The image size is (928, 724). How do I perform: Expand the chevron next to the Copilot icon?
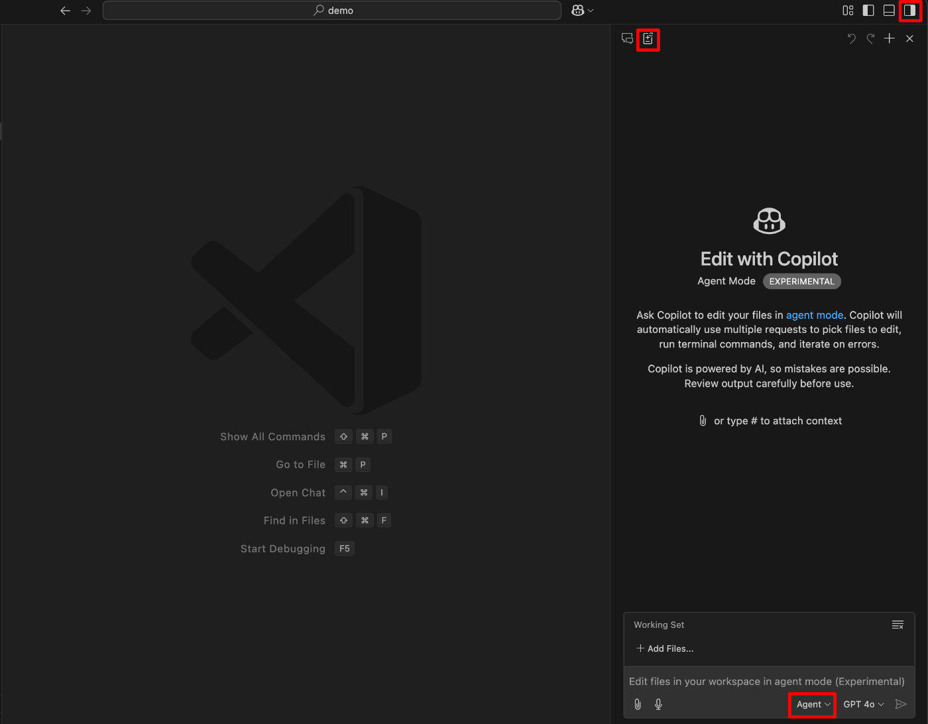pyautogui.click(x=590, y=10)
